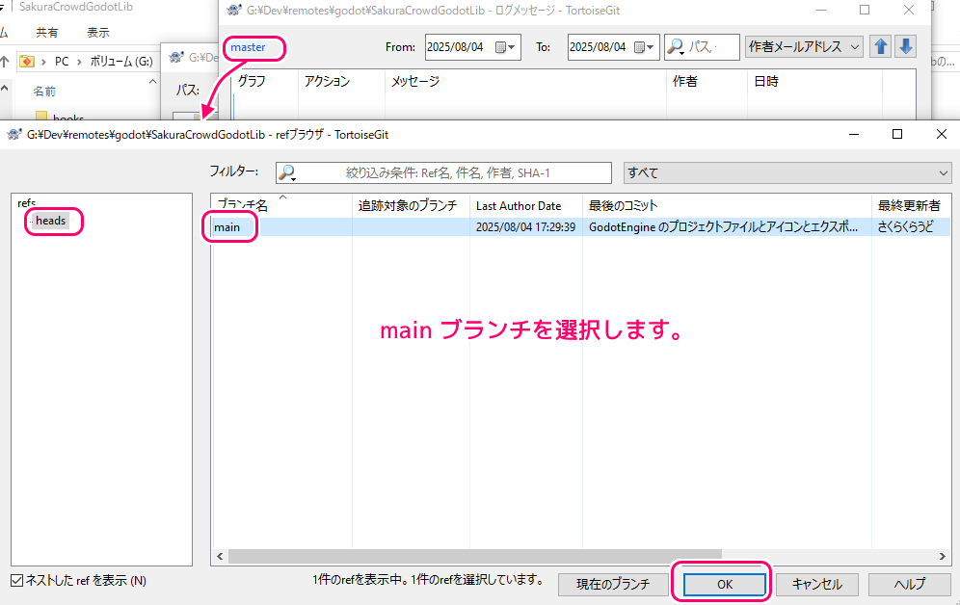Click the Explorer up-arrow navigation button

[5, 61]
